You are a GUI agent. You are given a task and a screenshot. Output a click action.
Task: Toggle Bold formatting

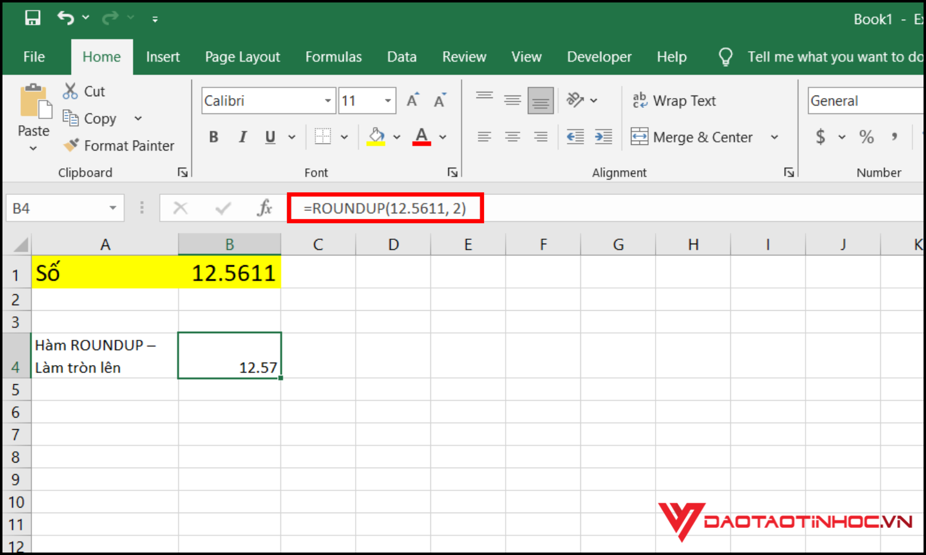pos(214,137)
